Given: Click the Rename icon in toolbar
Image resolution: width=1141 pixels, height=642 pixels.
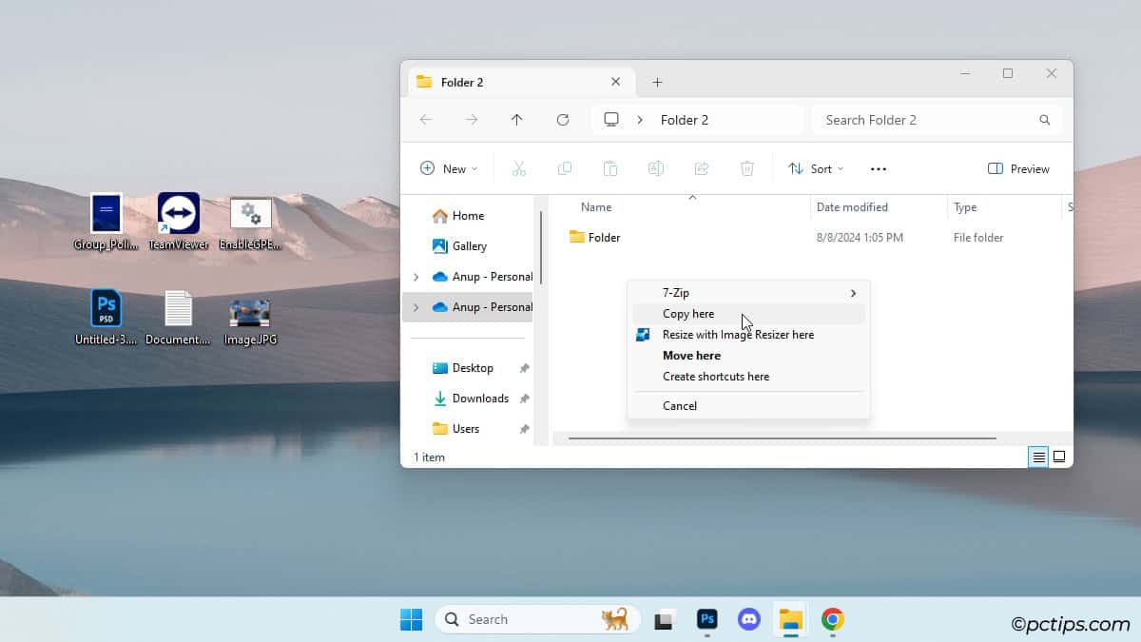Looking at the screenshot, I should tap(655, 168).
